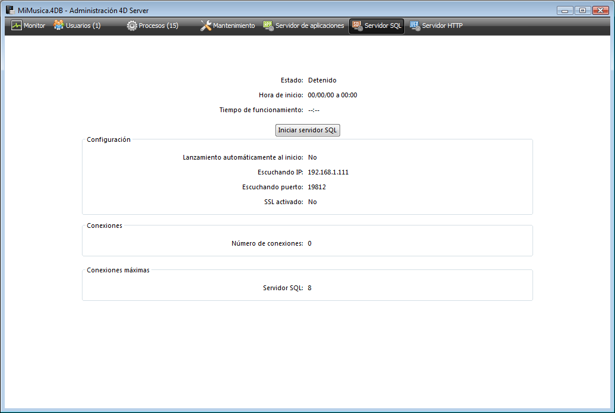
Task: Click the Hora de inicio: label
Action: pos(281,95)
